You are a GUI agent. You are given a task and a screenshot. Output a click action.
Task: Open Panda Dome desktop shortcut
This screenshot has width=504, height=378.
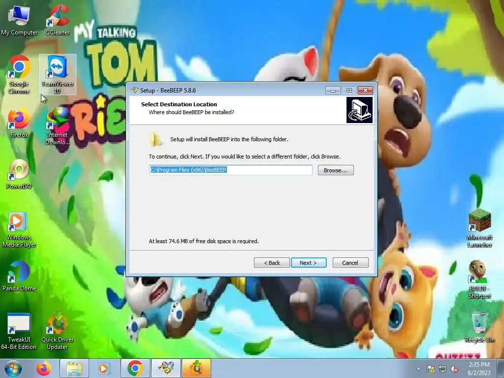pos(19,277)
